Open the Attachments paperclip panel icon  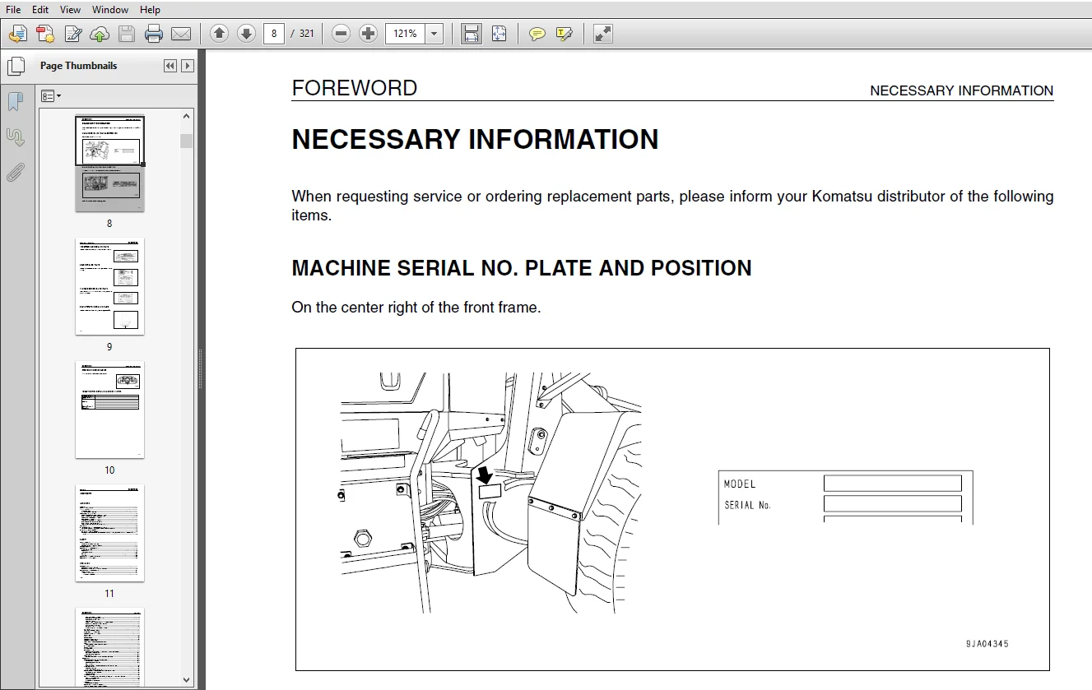(16, 173)
